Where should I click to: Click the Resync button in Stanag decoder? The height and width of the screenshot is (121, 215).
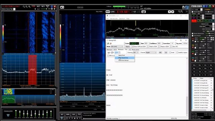[x=128, y=47]
